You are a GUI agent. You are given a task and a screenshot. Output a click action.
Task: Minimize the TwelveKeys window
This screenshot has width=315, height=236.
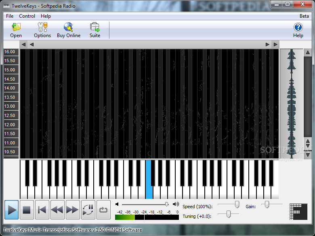coord(277,4)
